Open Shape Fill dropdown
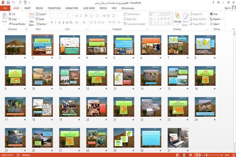The width and height of the screenshot is (236, 157). 196,14
